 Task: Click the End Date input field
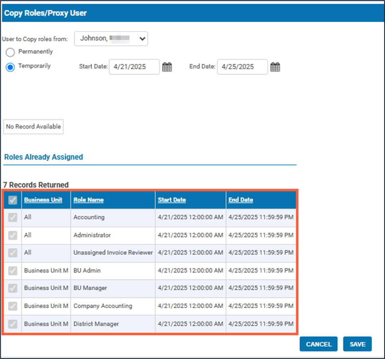pyautogui.click(x=242, y=67)
